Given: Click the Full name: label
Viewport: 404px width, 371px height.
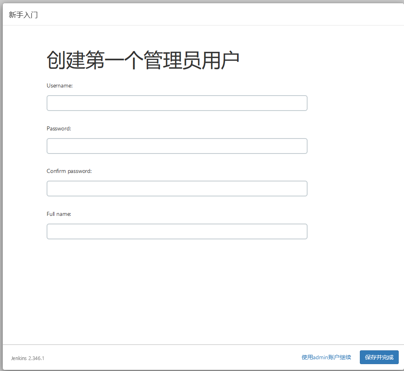Looking at the screenshot, I should tap(59, 214).
